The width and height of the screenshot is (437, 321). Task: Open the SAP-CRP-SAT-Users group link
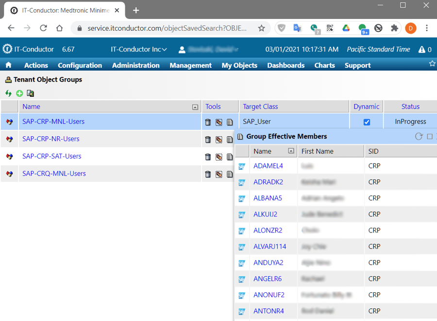coord(51,157)
